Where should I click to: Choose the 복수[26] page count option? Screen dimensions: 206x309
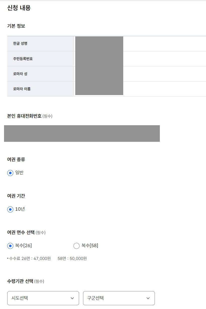pos(10,246)
